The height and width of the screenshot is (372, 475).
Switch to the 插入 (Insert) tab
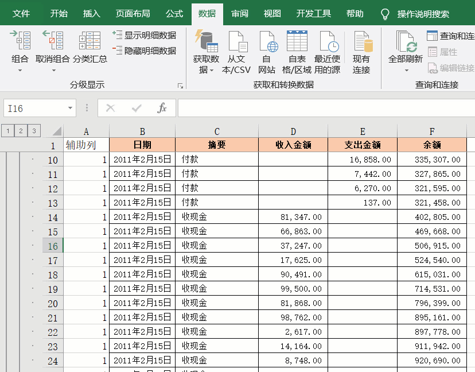[x=91, y=14]
